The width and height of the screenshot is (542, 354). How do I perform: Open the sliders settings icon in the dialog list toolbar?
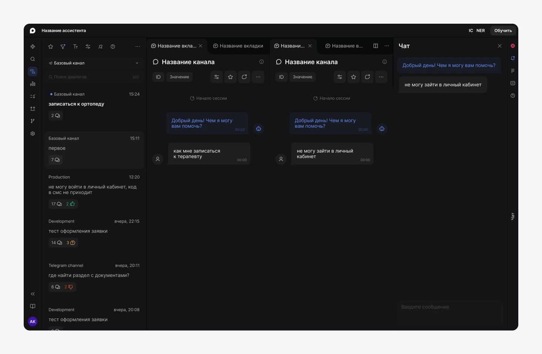88,47
